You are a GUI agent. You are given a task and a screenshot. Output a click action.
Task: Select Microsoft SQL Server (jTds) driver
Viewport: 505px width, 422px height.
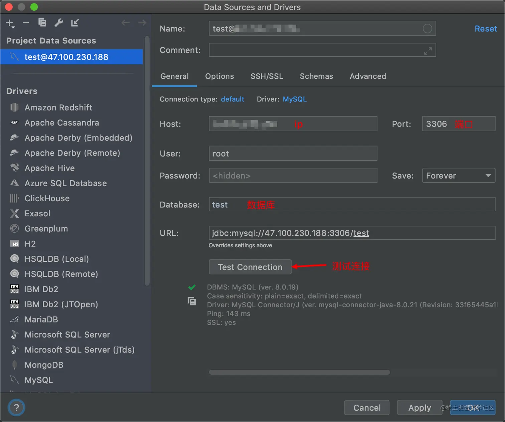(x=79, y=350)
